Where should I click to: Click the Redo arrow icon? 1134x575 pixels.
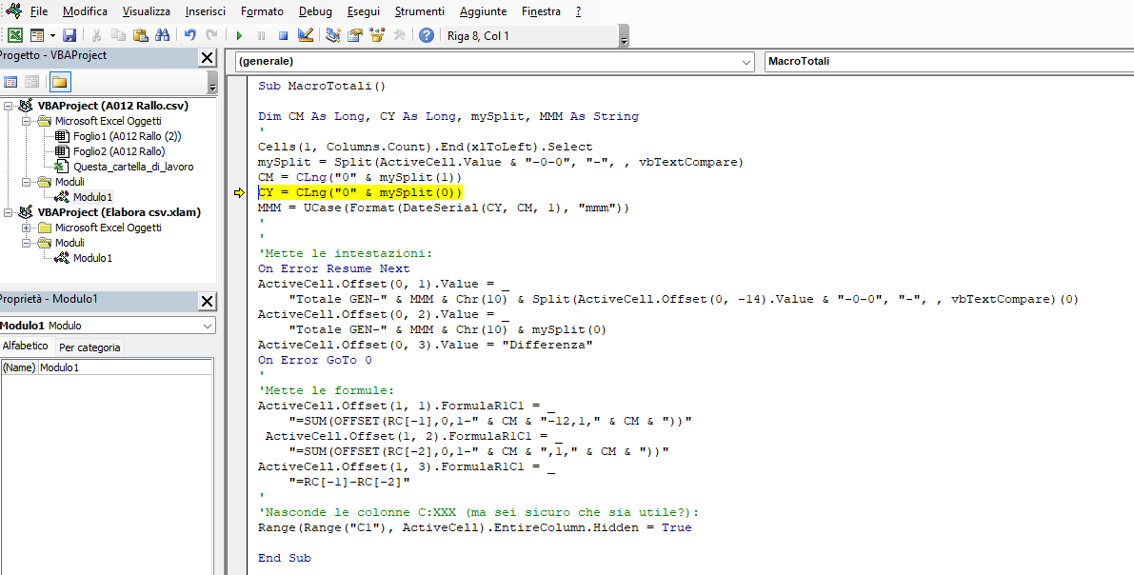[x=211, y=35]
